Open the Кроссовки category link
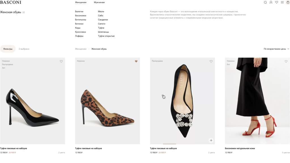 point(80,32)
